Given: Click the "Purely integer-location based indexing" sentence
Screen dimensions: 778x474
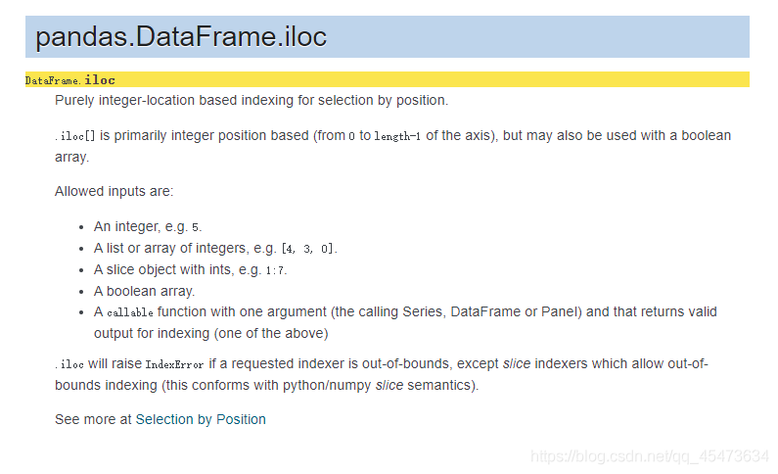Looking at the screenshot, I should pyautogui.click(x=252, y=100).
